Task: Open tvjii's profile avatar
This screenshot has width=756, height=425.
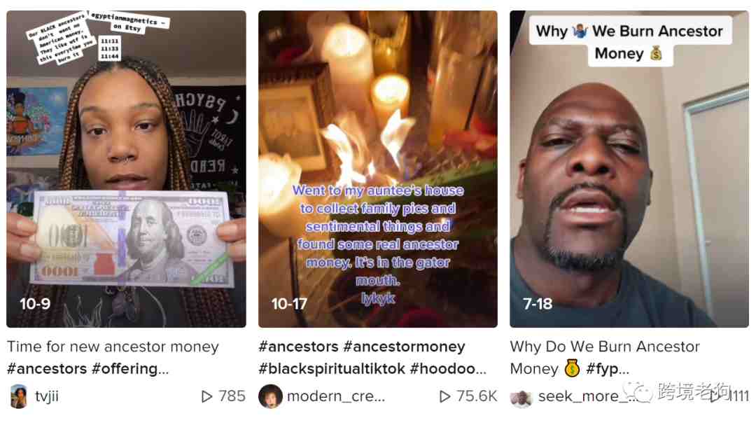Action: click(19, 396)
